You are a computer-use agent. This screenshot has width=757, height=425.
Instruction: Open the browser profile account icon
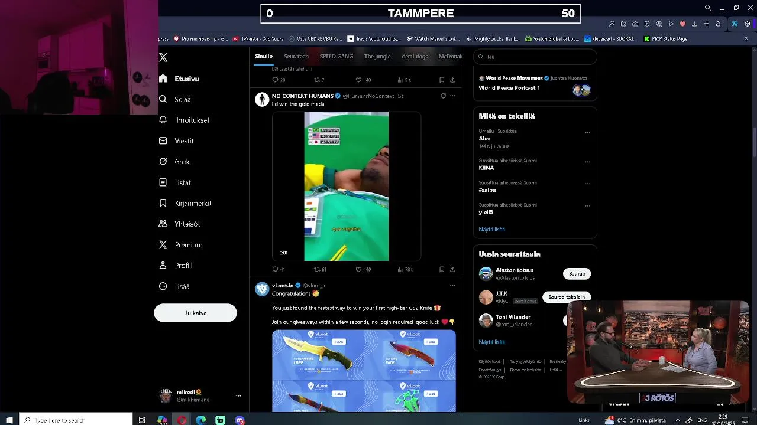[718, 24]
